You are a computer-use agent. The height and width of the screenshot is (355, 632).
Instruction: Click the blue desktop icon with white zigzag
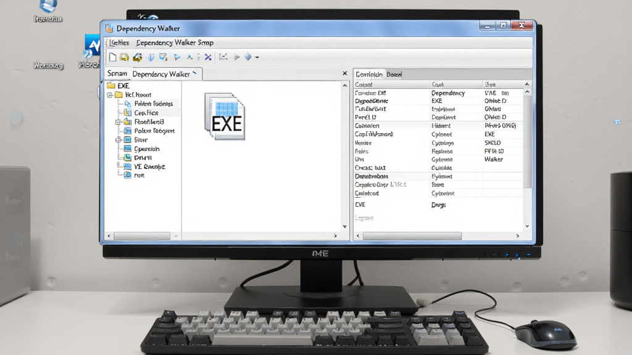93,46
